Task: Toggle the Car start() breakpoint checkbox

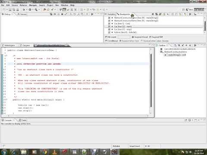Action: pyautogui.click(x=109, y=27)
